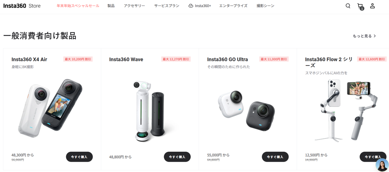Expand the アクセサリー menu
Screen dimensions: 389x172
click(134, 6)
